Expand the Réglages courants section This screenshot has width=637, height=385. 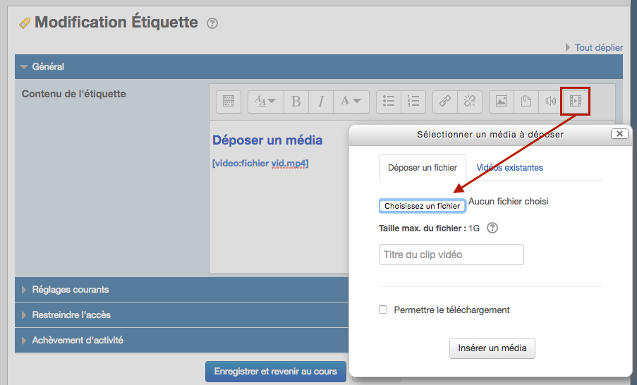pyautogui.click(x=71, y=290)
